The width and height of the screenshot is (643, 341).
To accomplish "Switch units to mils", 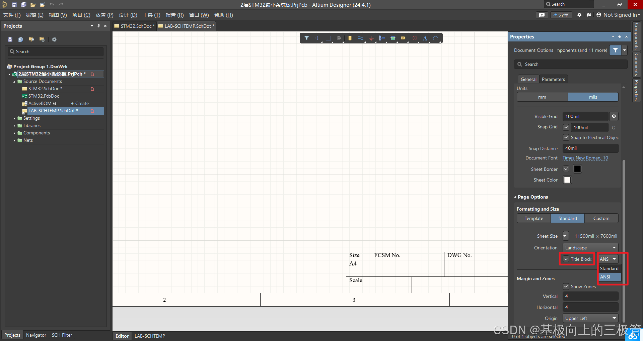I will point(593,97).
